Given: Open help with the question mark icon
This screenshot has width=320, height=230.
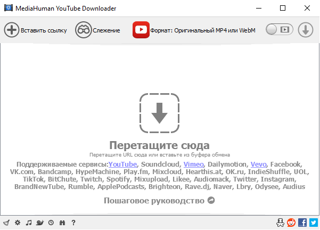Looking at the screenshot, I should [73, 223].
